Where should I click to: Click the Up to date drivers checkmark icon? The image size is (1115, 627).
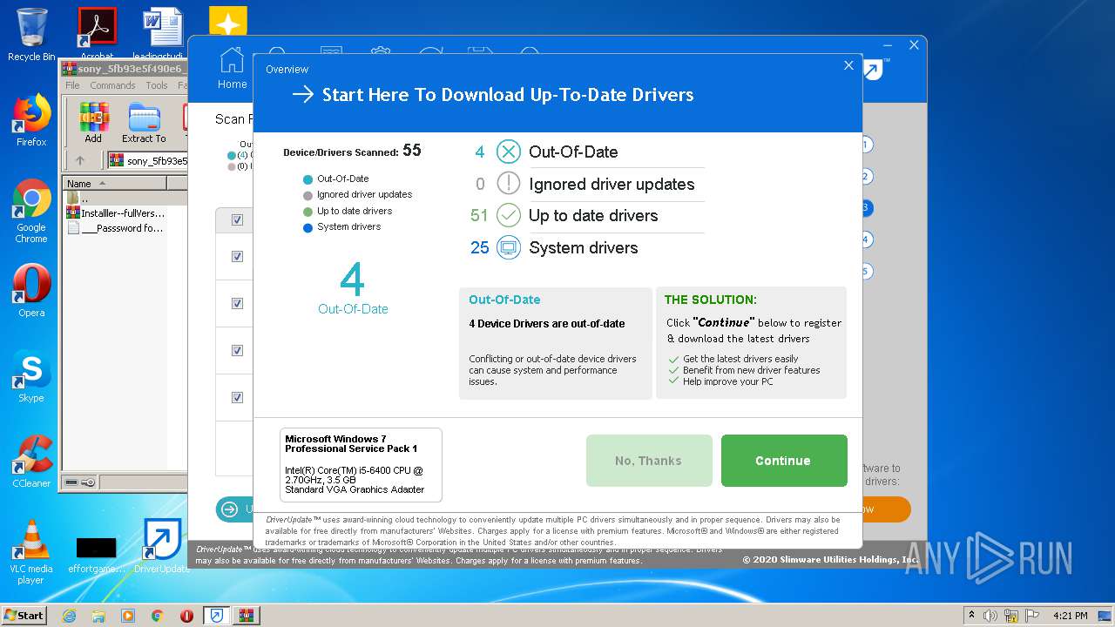[509, 215]
